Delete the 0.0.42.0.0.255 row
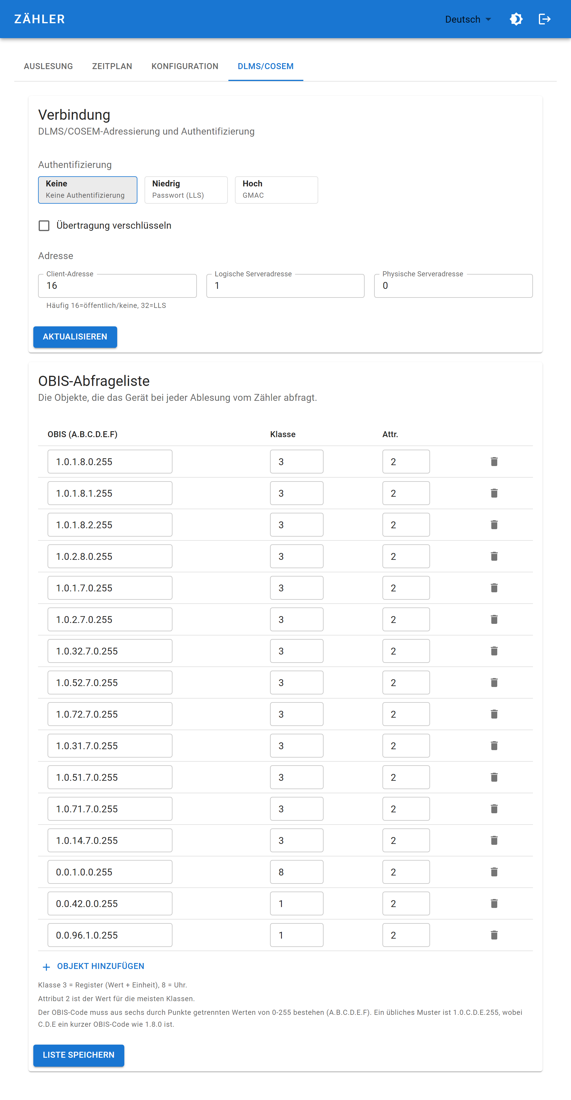 click(x=494, y=904)
